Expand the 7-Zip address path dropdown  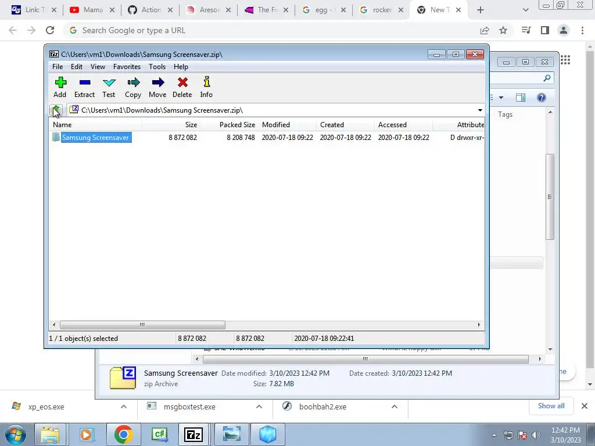pyautogui.click(x=480, y=110)
